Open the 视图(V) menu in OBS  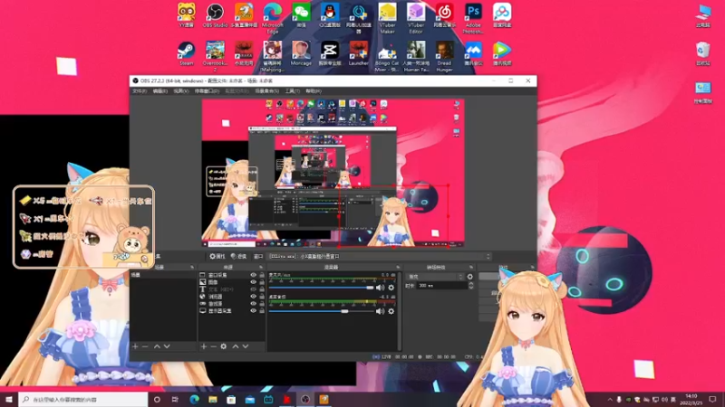click(x=180, y=91)
